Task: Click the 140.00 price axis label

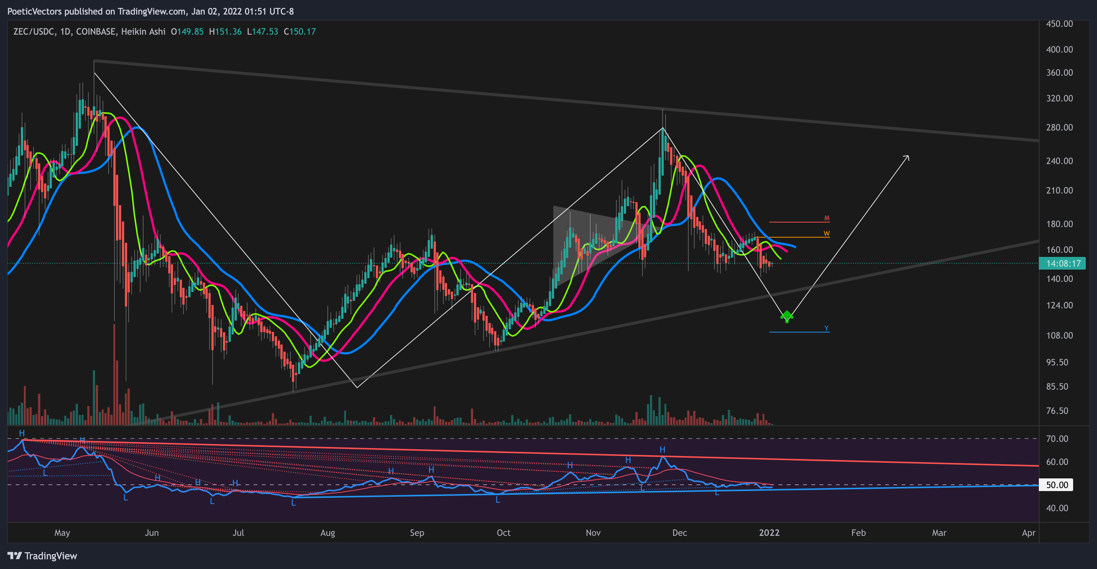Action: (x=1059, y=279)
